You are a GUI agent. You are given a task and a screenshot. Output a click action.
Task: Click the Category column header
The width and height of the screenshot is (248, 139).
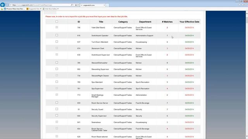pyautogui.click(x=123, y=22)
